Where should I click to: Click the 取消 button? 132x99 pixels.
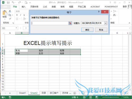[101, 30]
